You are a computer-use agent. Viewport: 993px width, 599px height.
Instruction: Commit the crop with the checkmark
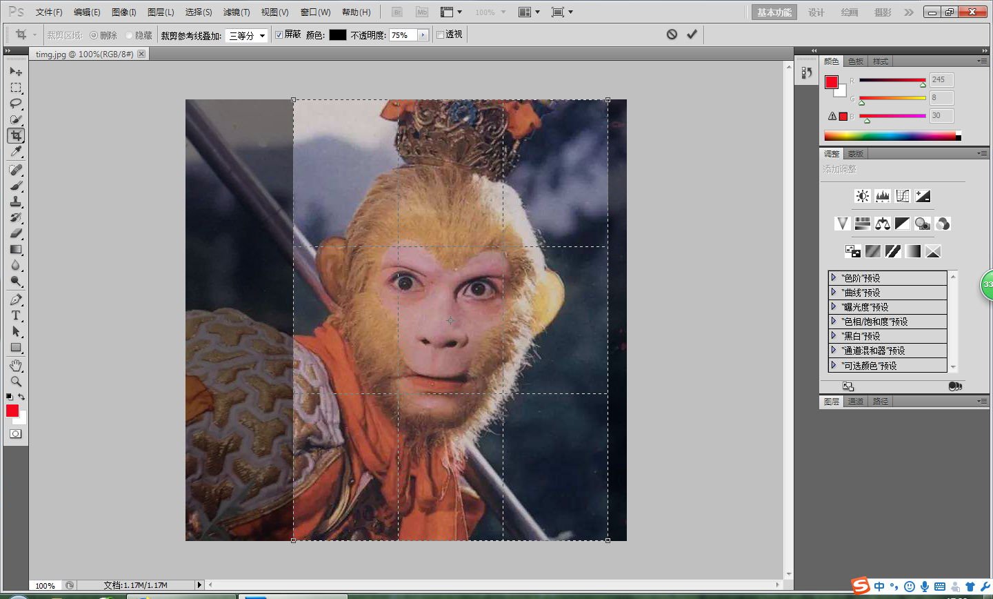692,35
